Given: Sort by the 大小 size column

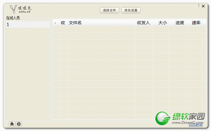Looking at the screenshot, I should coord(161,23).
